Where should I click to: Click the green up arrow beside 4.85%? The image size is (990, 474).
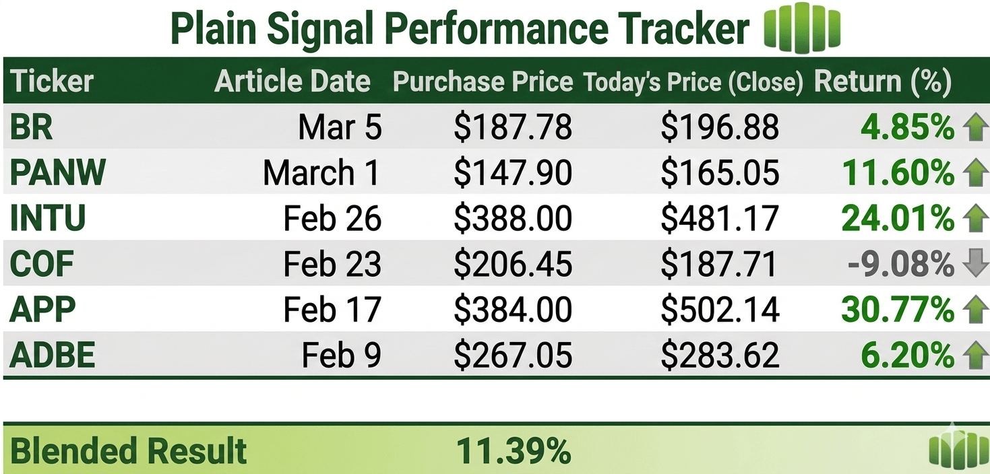click(x=974, y=127)
